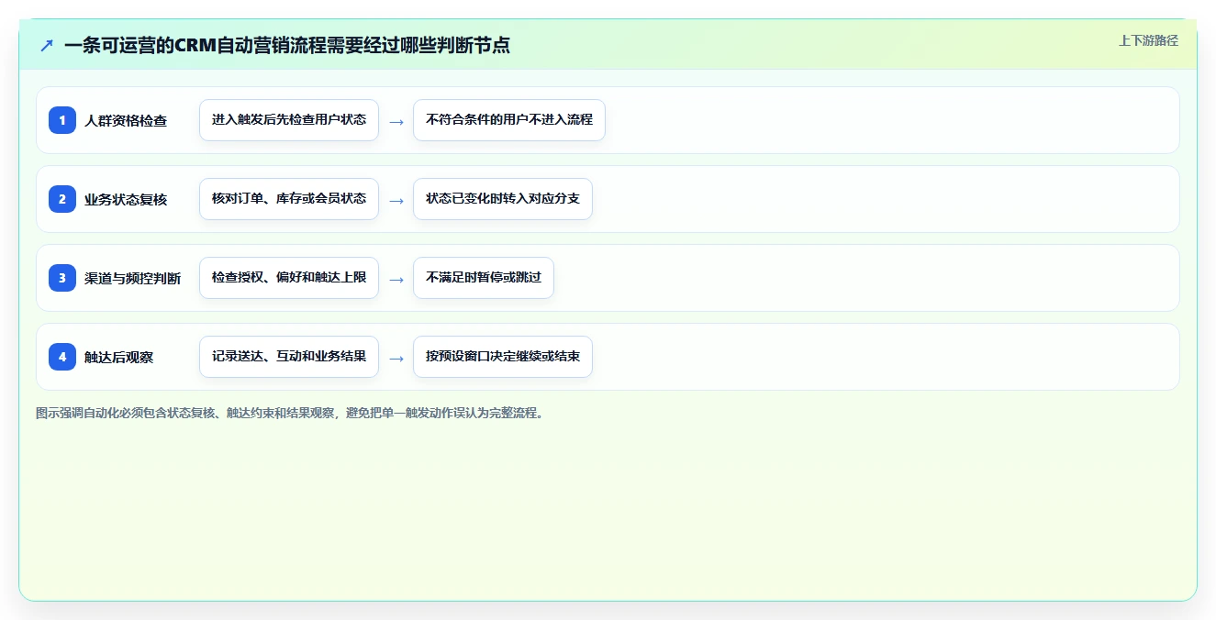The image size is (1216, 620).
Task: Select the 触达后观察 step title
Action: click(119, 357)
